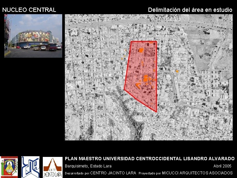Viewport: 237px width, 178px height.
Task: Click the Centro Jacinto Lara logo
Action: tap(52, 167)
